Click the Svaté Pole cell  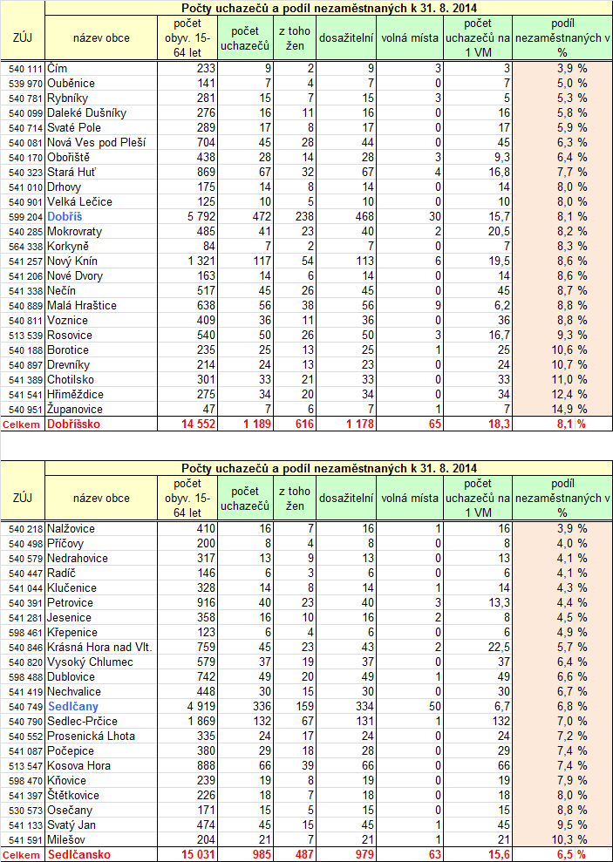(x=101, y=128)
